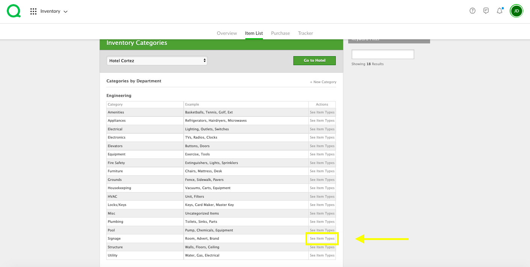The height and width of the screenshot is (267, 530).
Task: Click the green Q logo
Action: tap(14, 11)
